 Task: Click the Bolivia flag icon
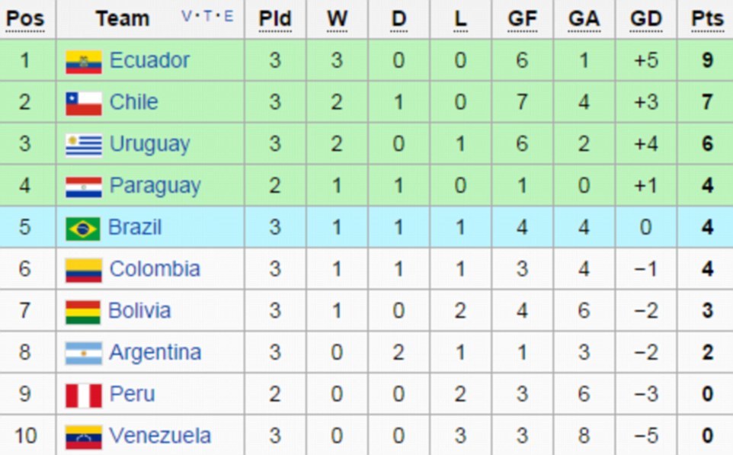pos(82,312)
